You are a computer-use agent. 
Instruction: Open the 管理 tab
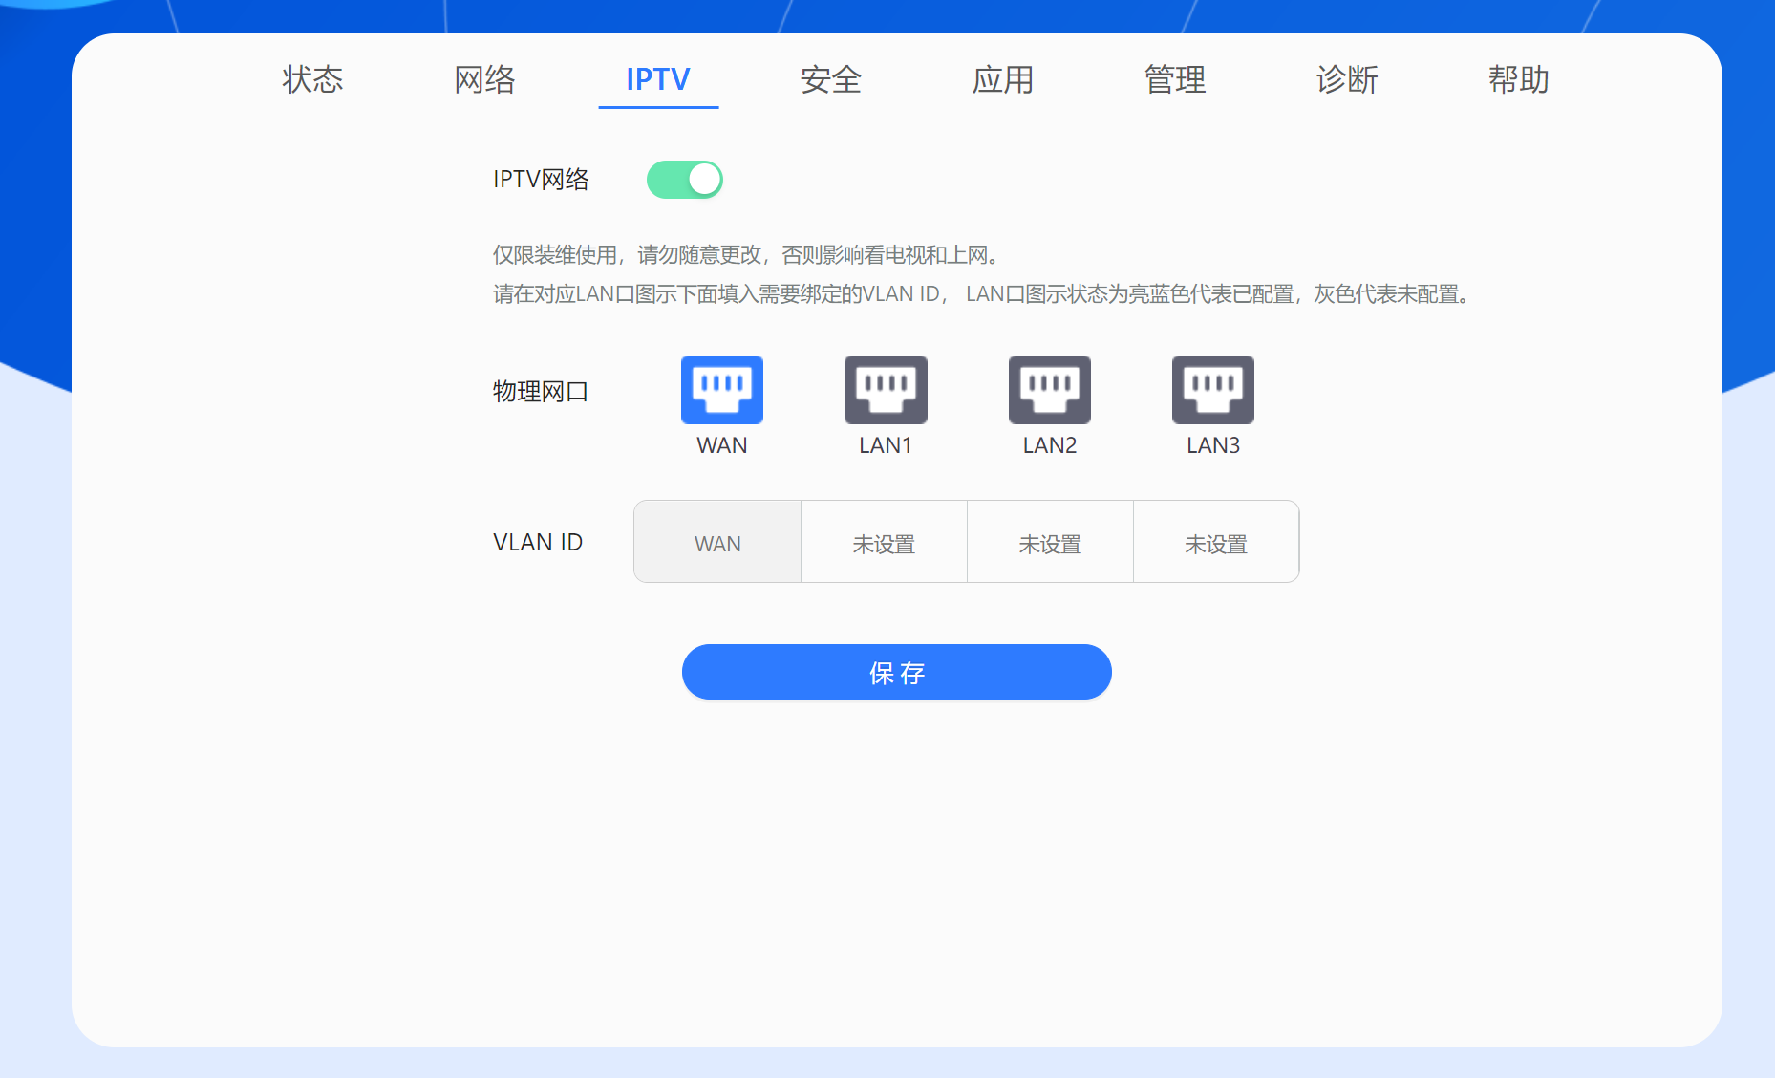click(1175, 79)
